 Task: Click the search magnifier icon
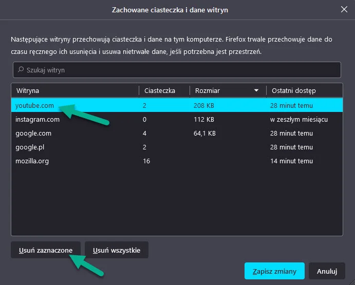(x=21, y=69)
